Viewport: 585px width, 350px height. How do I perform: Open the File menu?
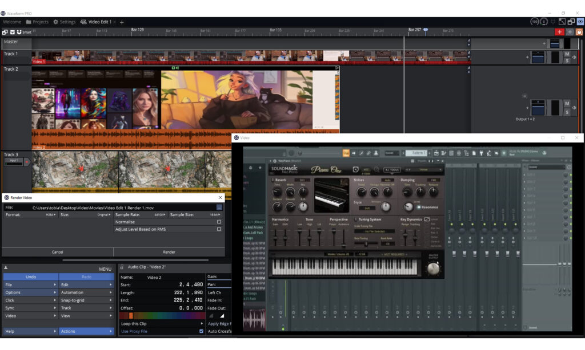31,285
